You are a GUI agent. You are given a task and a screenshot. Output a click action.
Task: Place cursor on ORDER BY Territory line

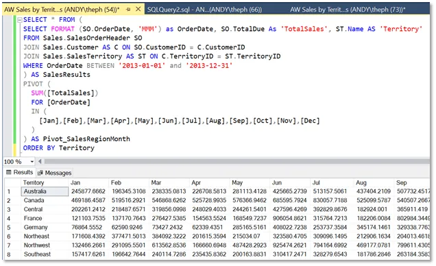(59, 148)
